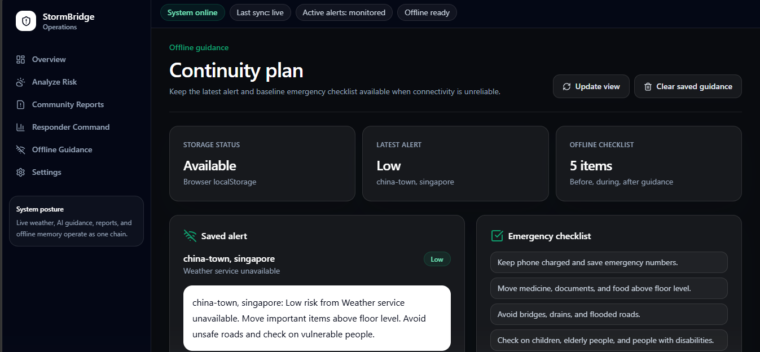Screen dimensions: 760x352
Task: Click the Settings gear icon
Action: tap(21, 172)
